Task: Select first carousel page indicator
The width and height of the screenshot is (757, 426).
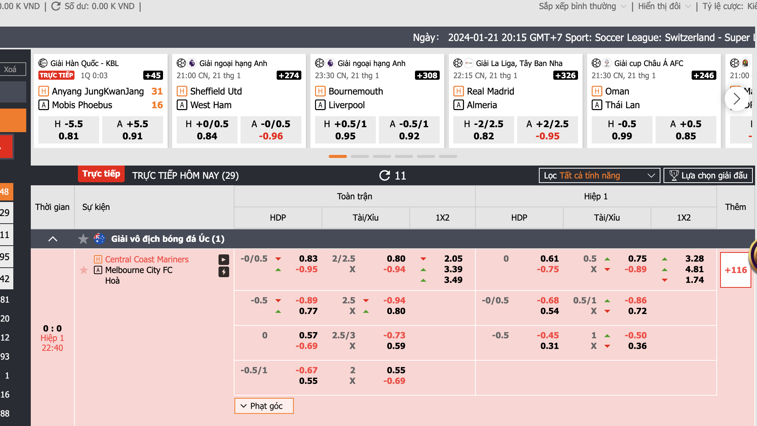Action: click(x=337, y=156)
